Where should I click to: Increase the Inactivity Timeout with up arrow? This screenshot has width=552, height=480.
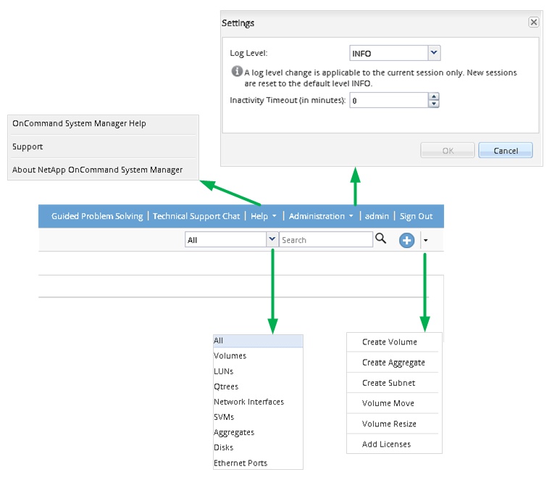point(434,96)
